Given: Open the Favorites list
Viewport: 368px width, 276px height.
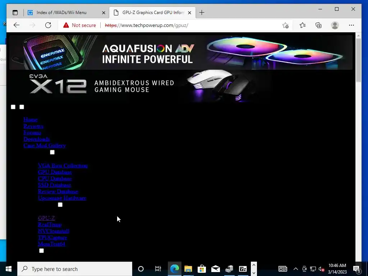Looking at the screenshot, I should pos(303,25).
